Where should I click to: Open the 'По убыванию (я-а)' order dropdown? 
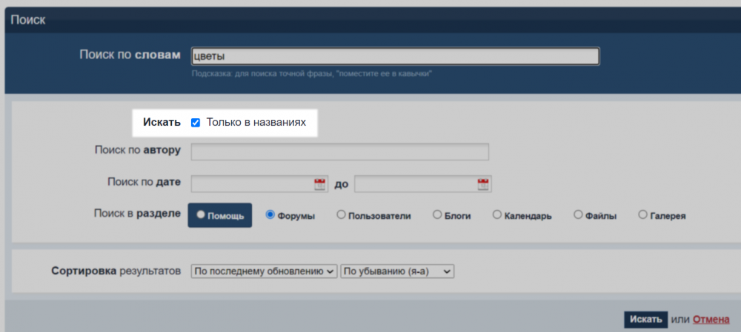pyautogui.click(x=397, y=271)
